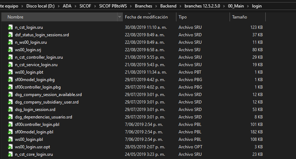The width and height of the screenshot is (296, 159).
Task: Sort files by Fecha de modificación column
Action: pyautogui.click(x=146, y=17)
